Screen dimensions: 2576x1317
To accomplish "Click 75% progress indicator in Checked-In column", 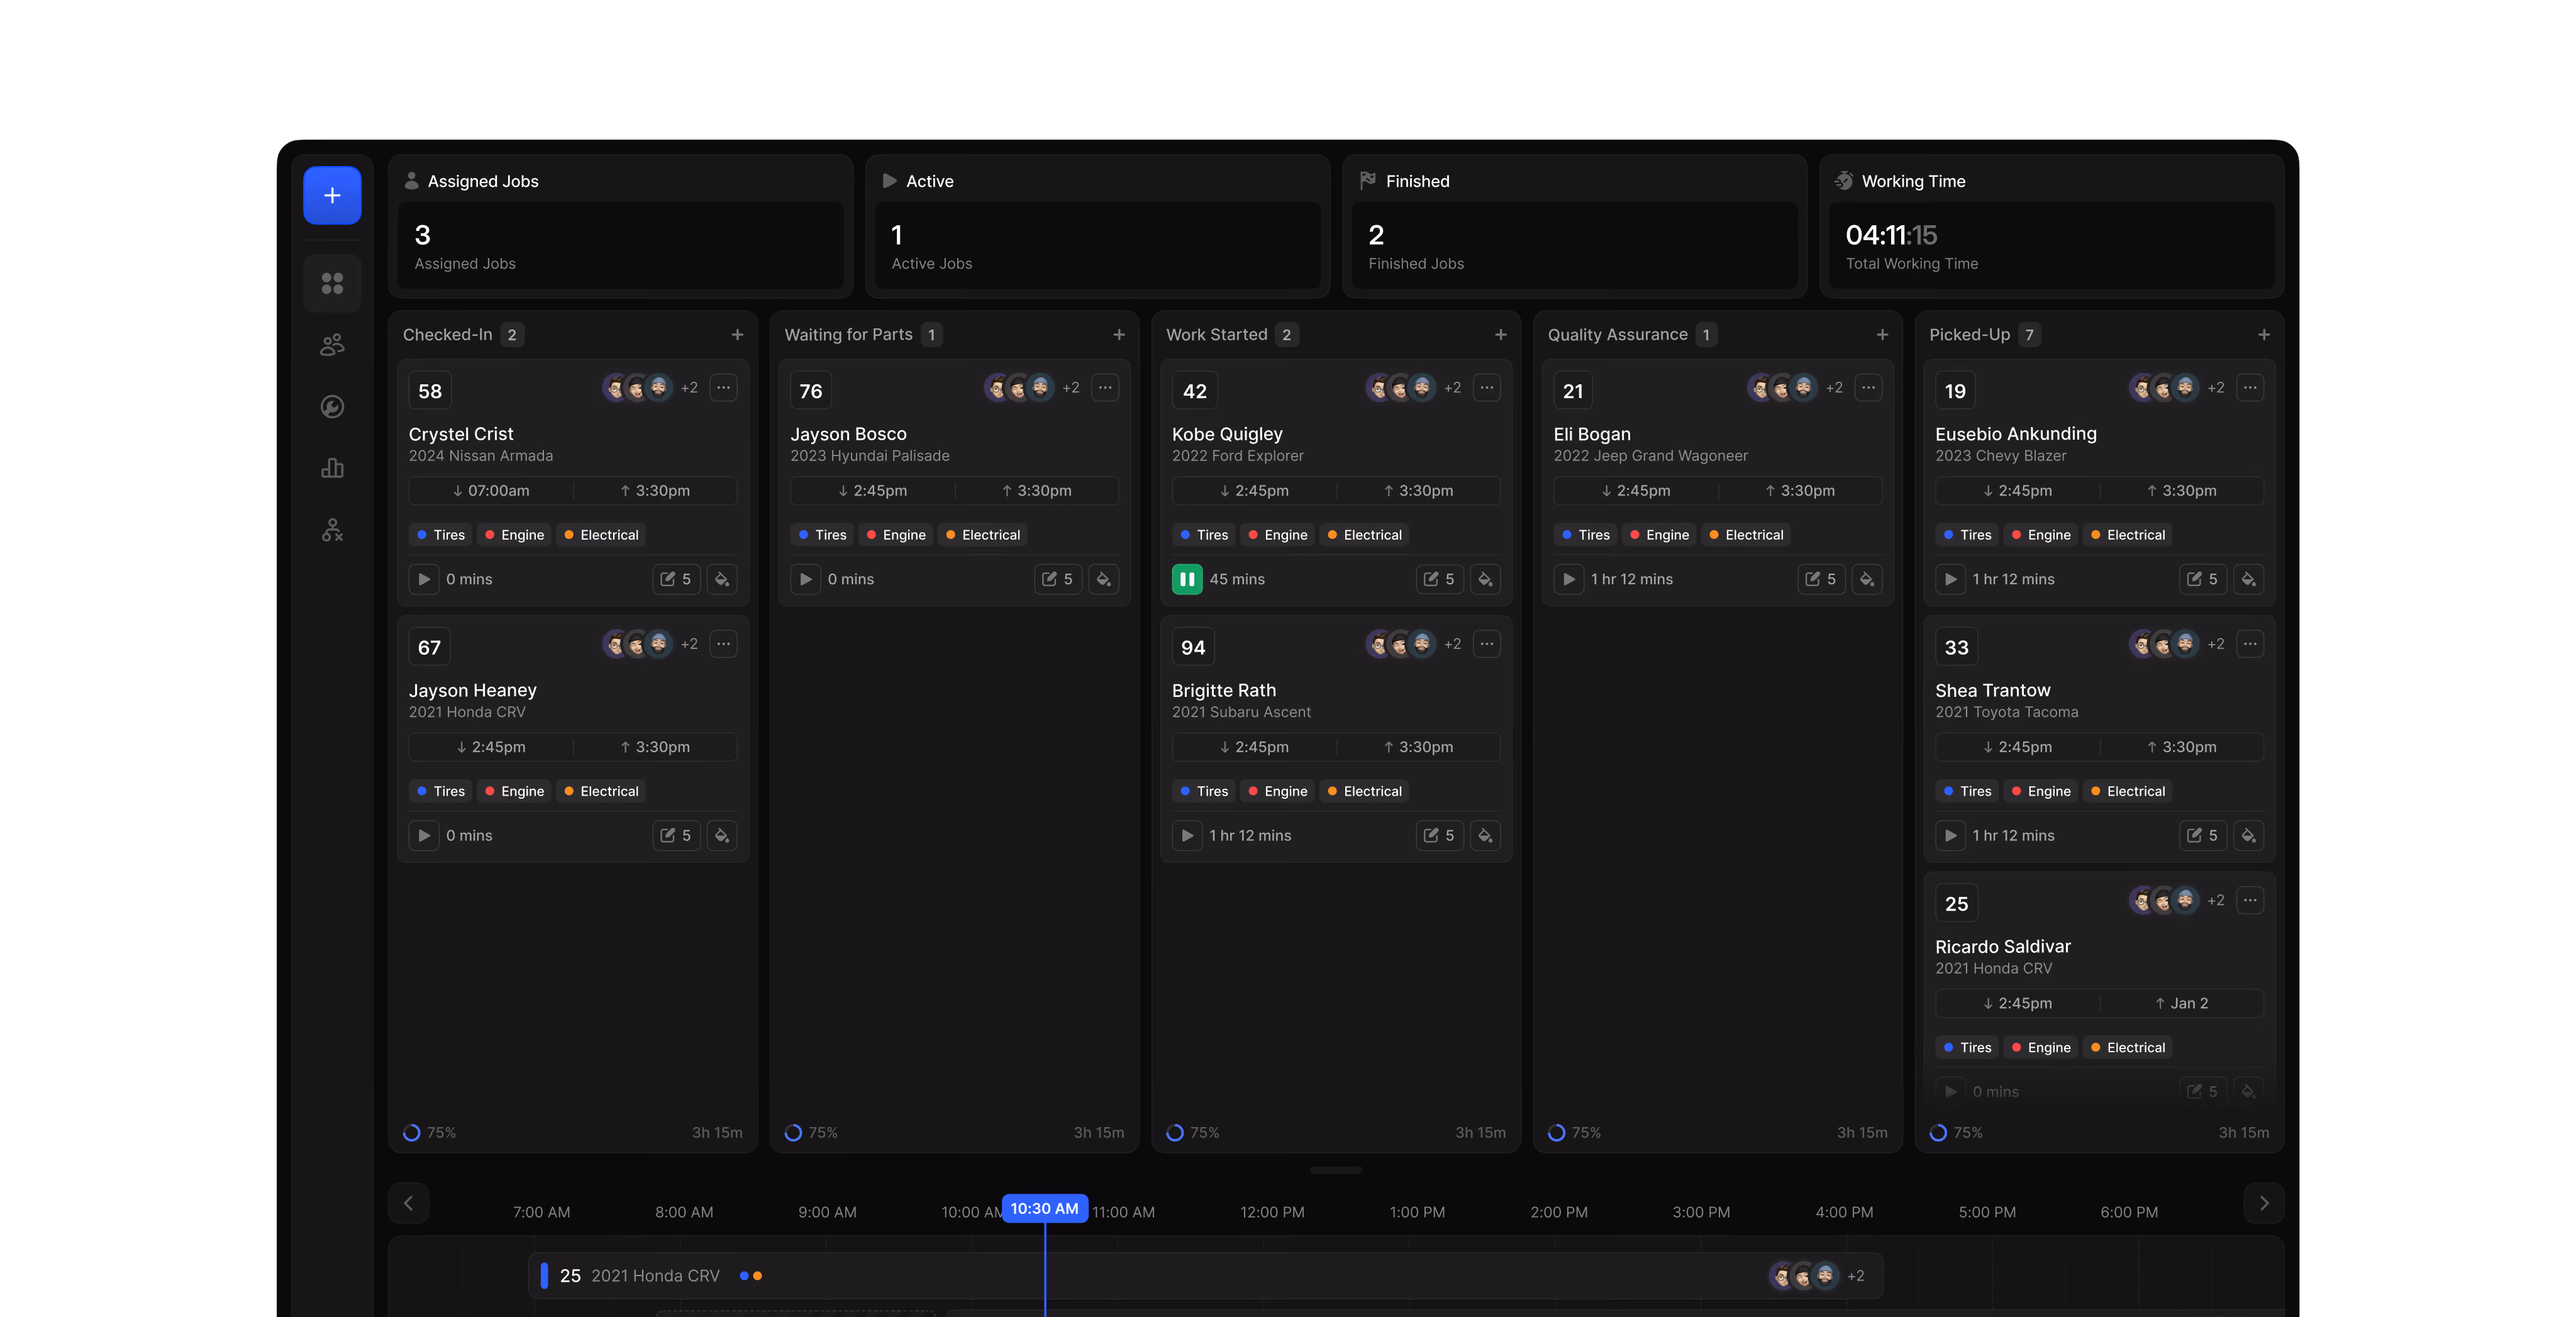I will tap(430, 1133).
